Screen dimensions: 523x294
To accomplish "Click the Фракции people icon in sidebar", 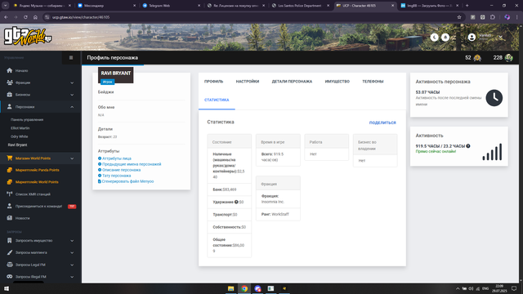I will pos(9,82).
